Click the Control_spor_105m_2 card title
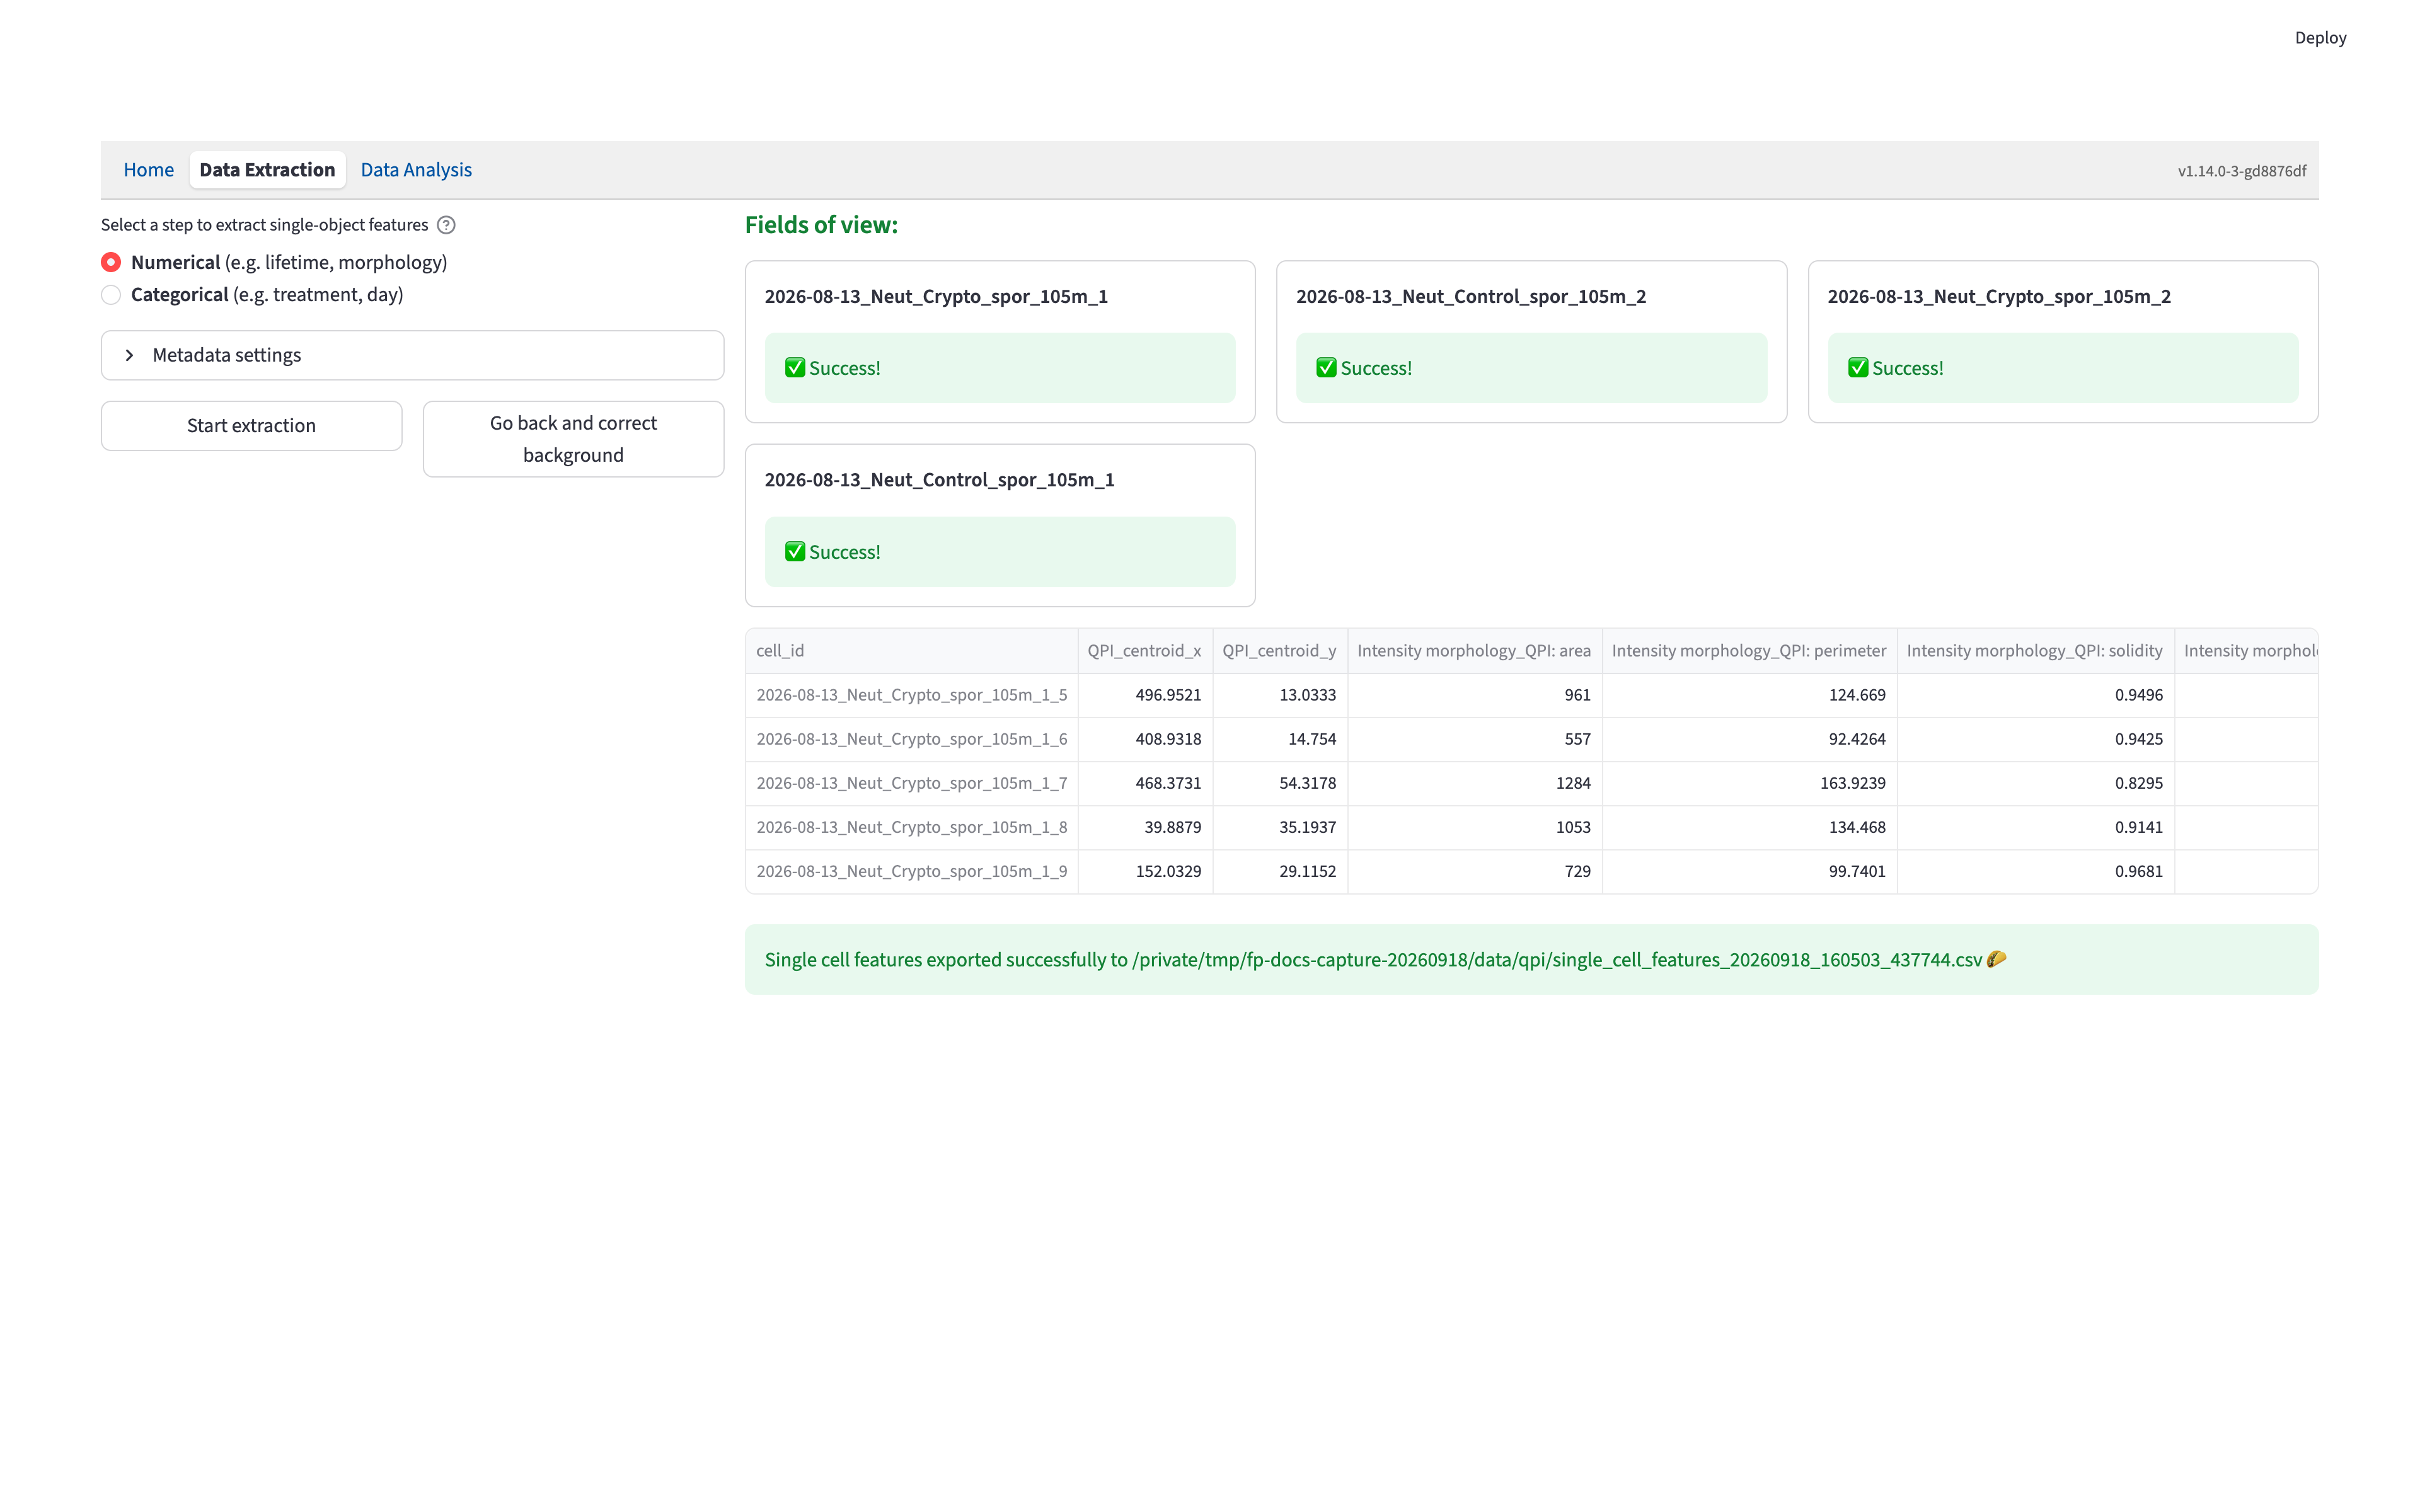The image size is (2420, 1512). point(1471,297)
